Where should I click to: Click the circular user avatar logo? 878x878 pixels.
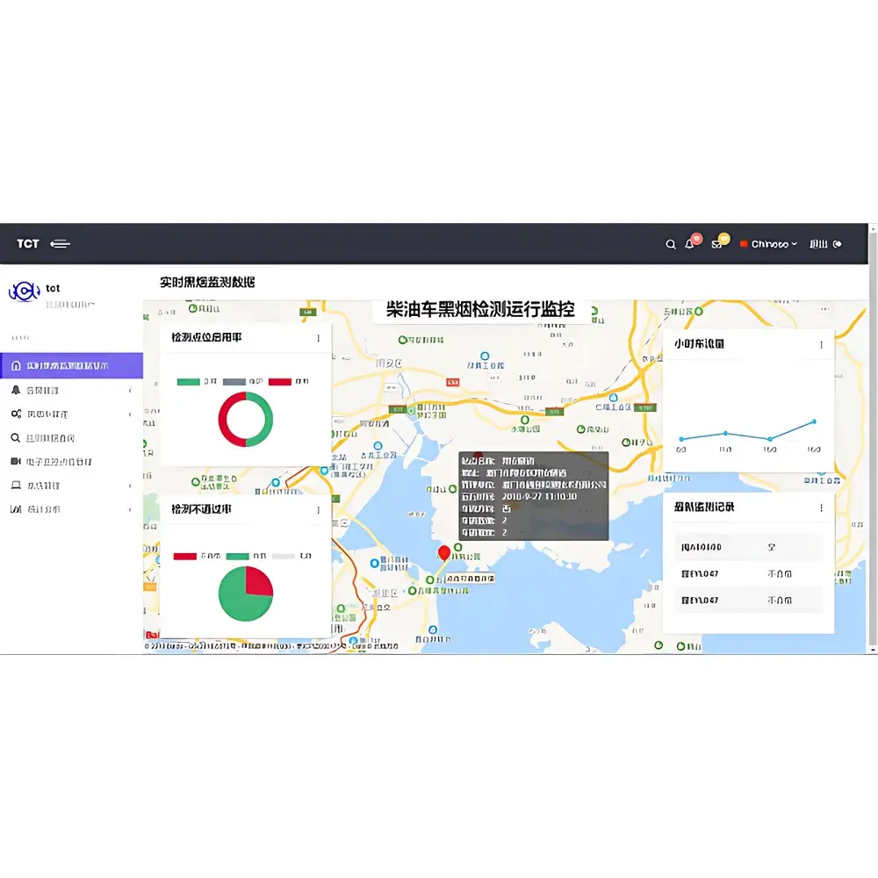pyautogui.click(x=24, y=291)
